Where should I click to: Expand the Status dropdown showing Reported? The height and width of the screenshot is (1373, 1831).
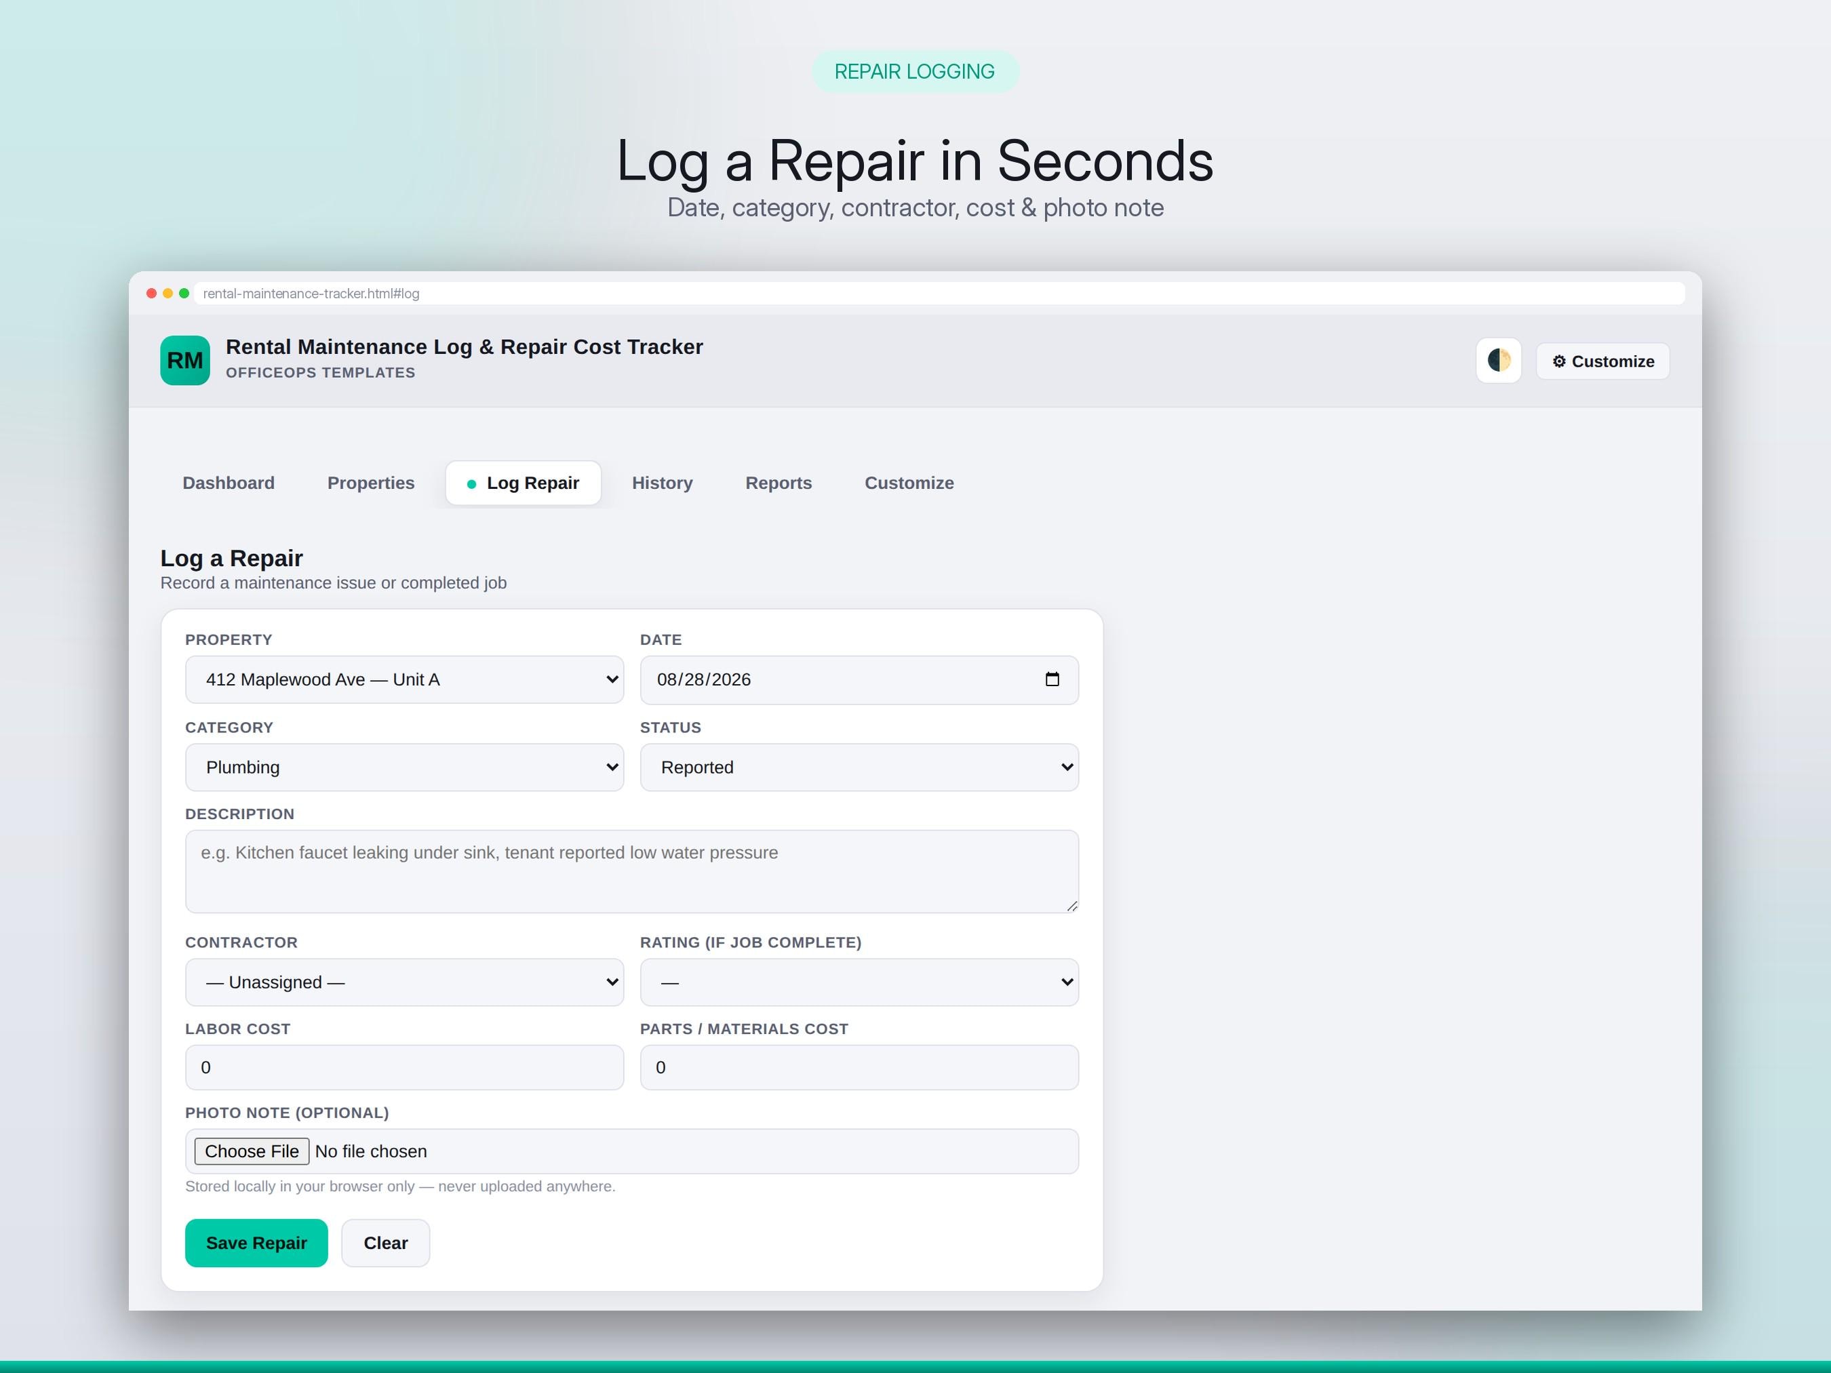pos(859,768)
